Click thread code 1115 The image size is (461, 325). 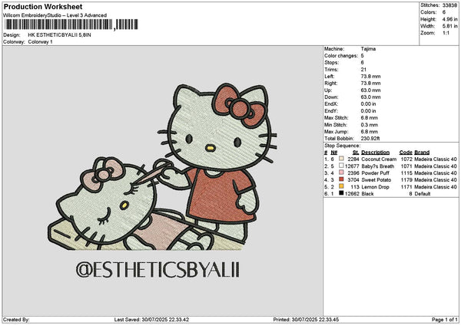point(406,172)
